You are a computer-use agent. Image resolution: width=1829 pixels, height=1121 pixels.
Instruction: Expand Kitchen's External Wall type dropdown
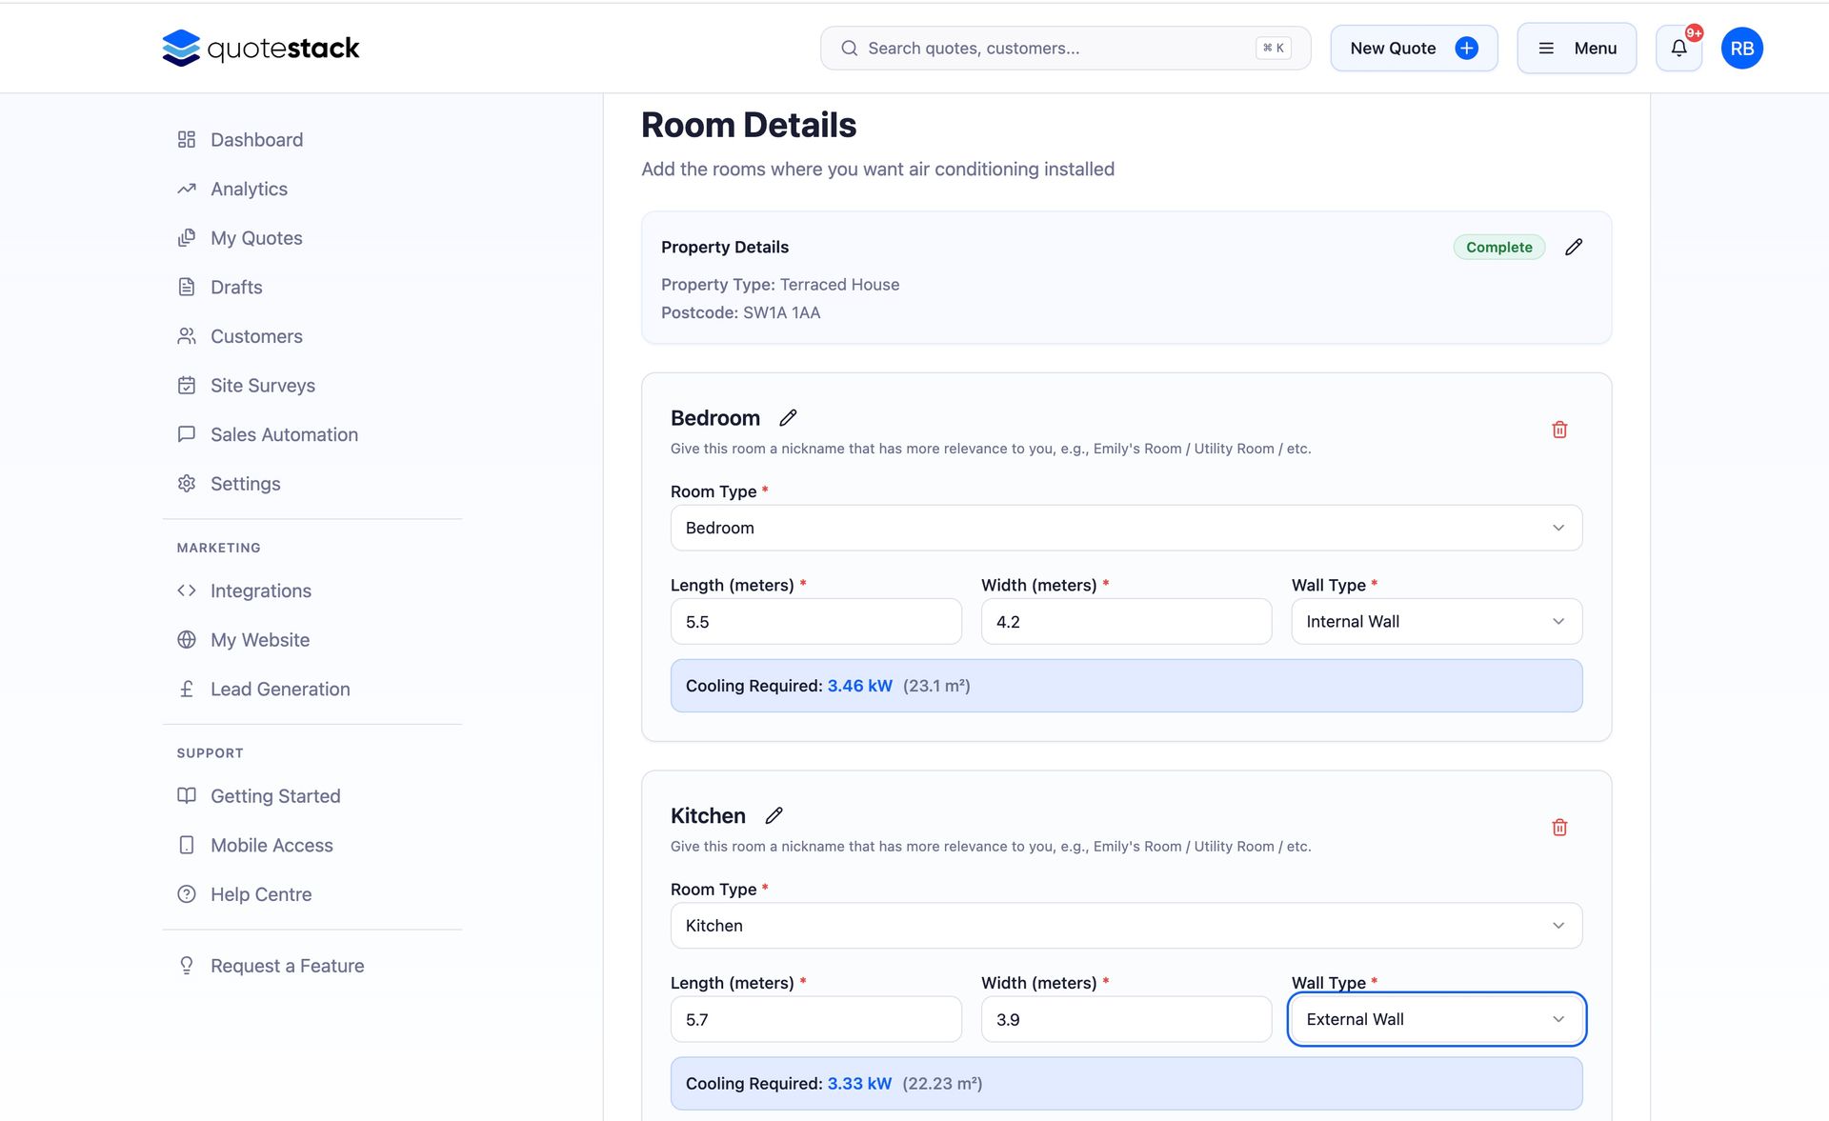pyautogui.click(x=1436, y=1019)
